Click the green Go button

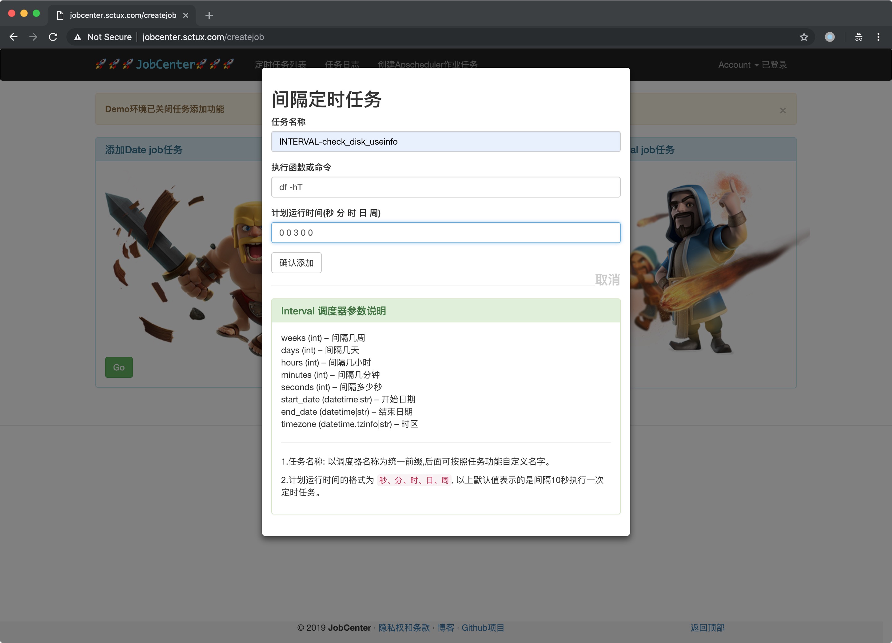click(119, 367)
